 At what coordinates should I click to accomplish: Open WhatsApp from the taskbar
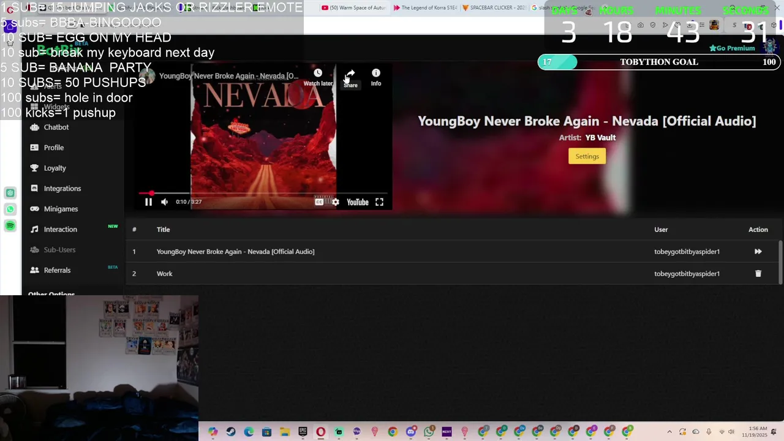[x=429, y=432]
